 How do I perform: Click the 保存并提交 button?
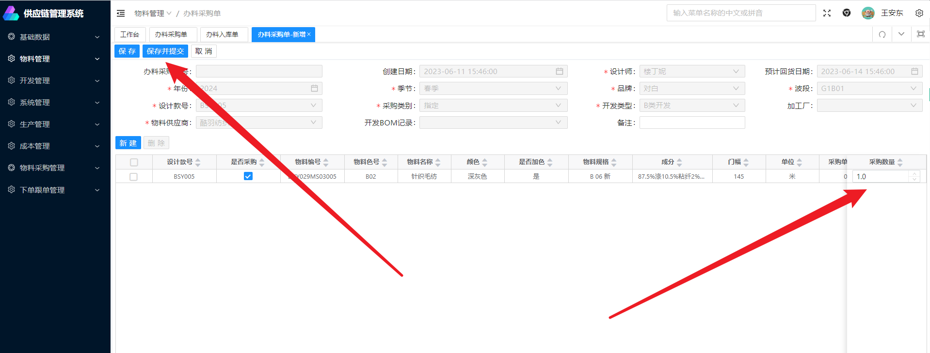click(165, 51)
